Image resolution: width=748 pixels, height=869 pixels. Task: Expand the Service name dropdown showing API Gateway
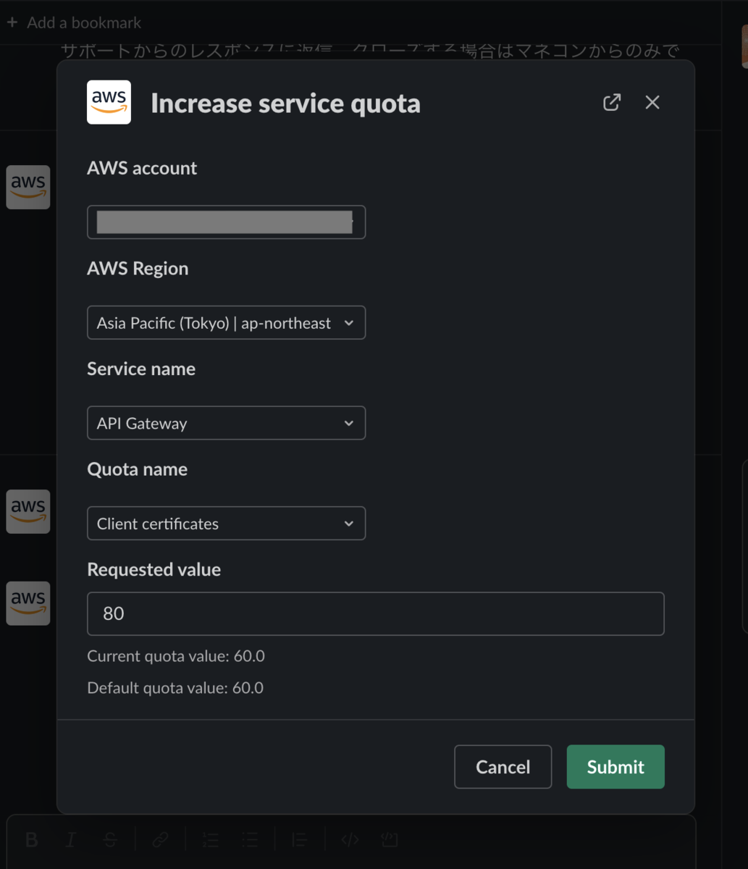tap(226, 424)
